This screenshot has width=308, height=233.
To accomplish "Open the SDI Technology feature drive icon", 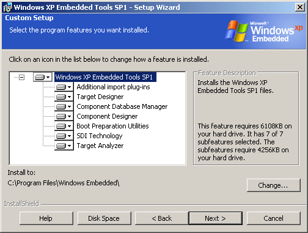I will [x=64, y=136].
